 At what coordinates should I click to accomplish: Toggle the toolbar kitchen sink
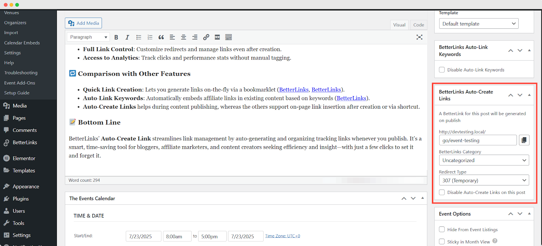pyautogui.click(x=229, y=37)
